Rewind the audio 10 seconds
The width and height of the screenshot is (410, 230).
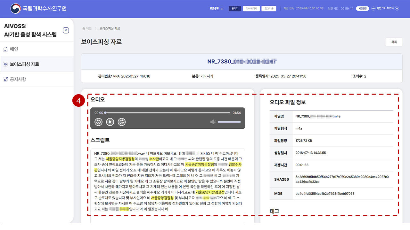pos(98,122)
